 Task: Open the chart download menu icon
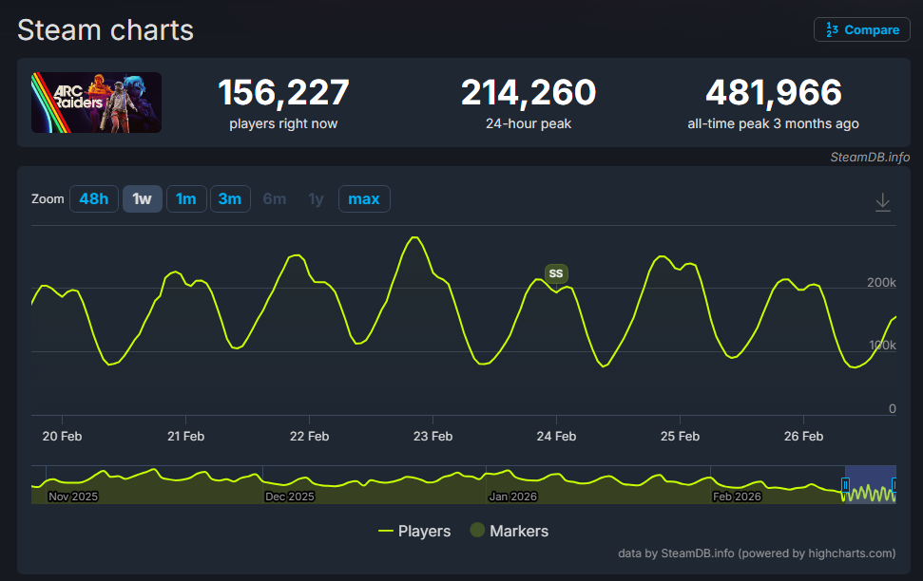click(882, 201)
